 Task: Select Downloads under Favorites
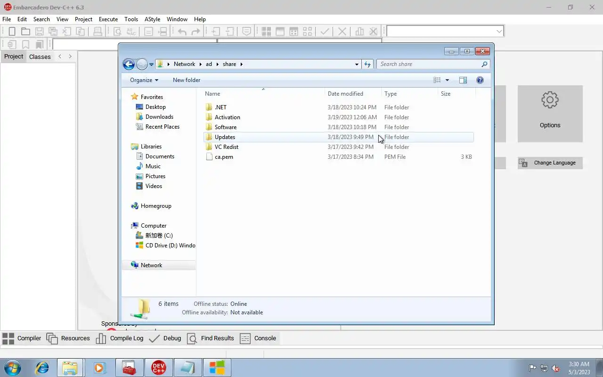pos(159,117)
